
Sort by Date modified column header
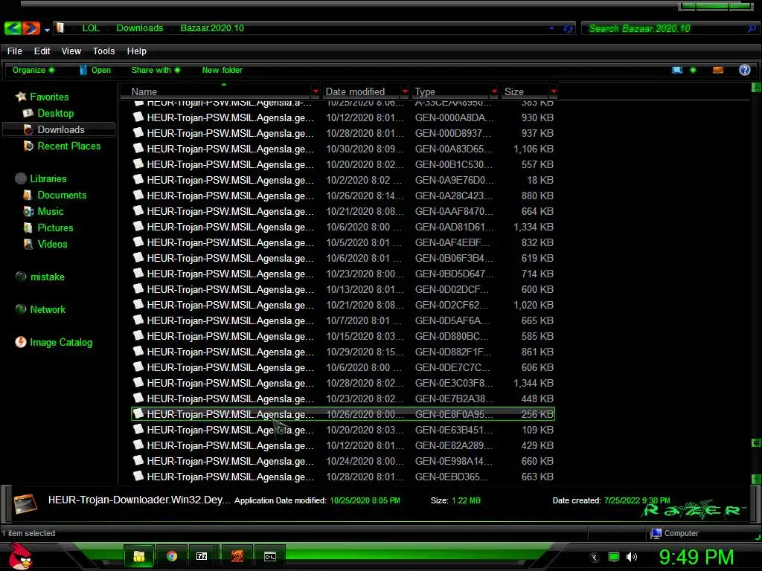tap(362, 91)
